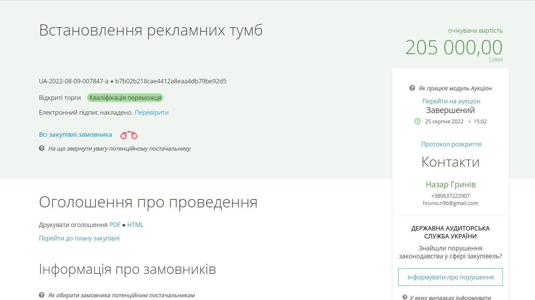This screenshot has height=300, width=535.
Task: Click the question mark beside 'На що звернути увагу потенційному постачальнику'
Action: (42, 148)
